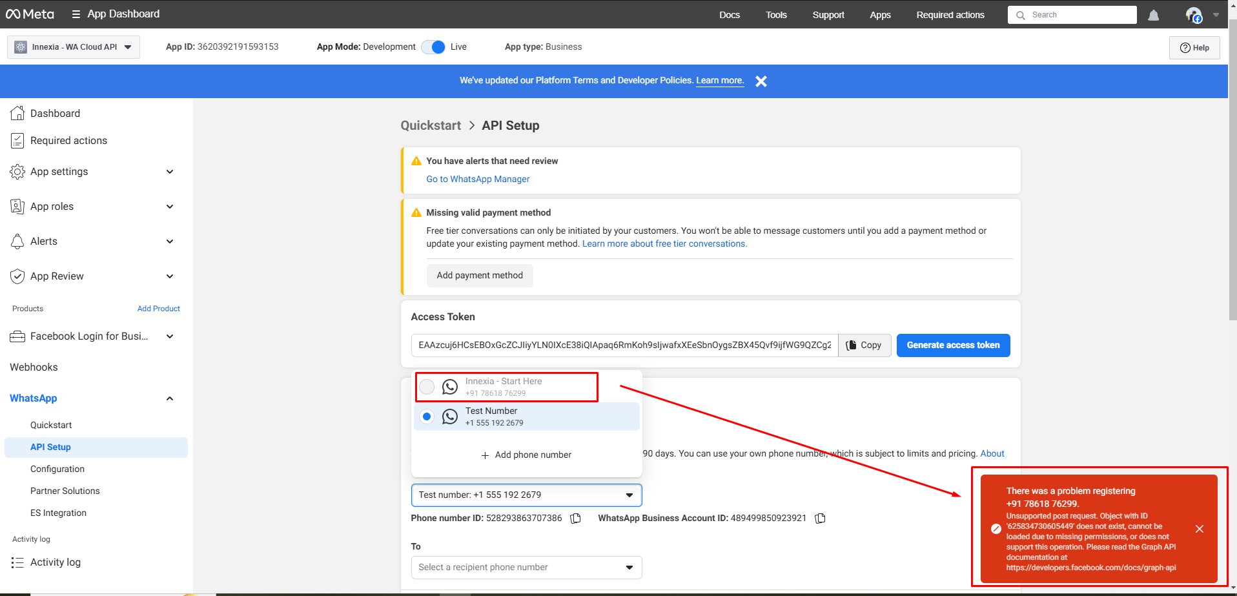Open the profile avatar menu

1194,15
